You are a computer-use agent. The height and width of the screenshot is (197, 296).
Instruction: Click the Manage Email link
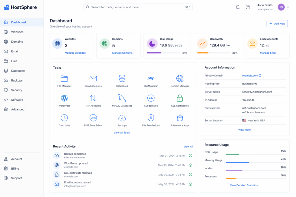tap(268, 53)
